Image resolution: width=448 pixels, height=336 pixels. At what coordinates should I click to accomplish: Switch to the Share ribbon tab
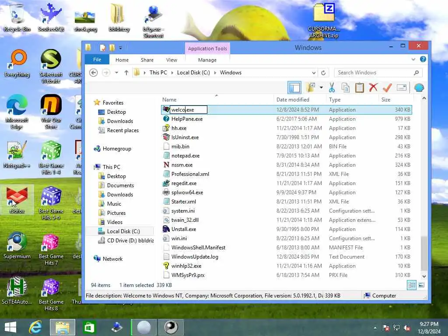147,59
